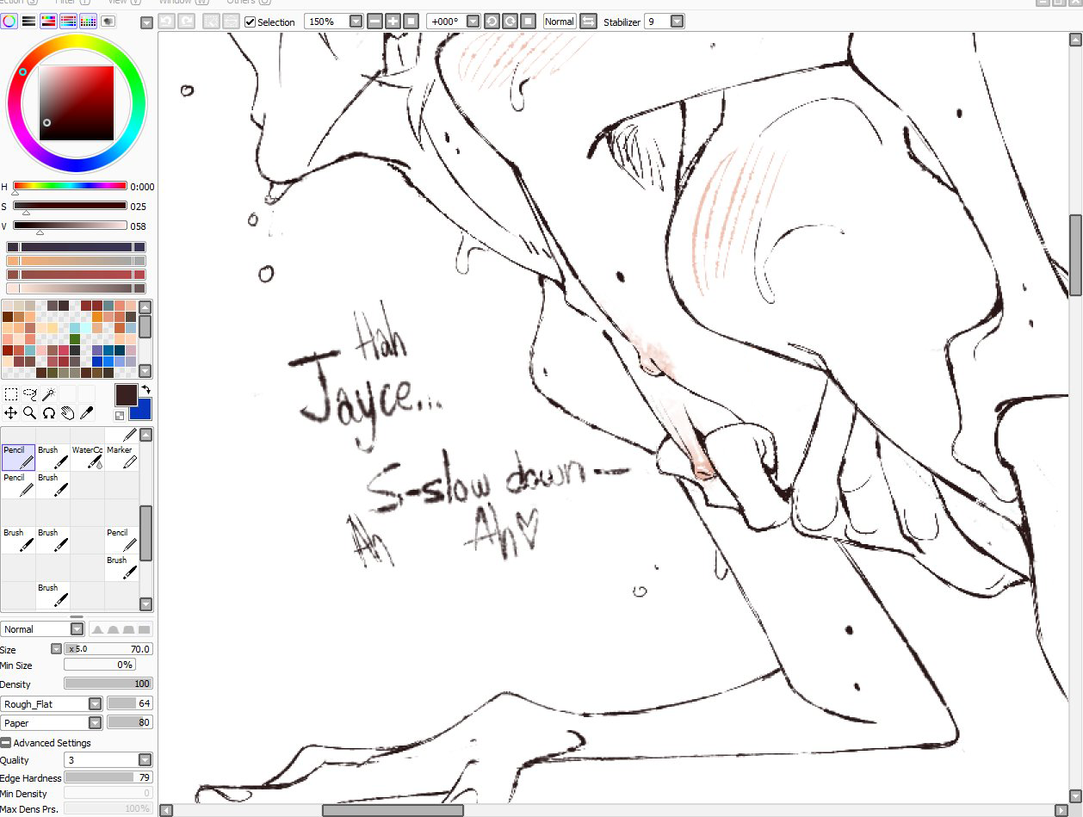The width and height of the screenshot is (1083, 817).
Task: Select the flattest brush edge shape
Action: coord(145,629)
